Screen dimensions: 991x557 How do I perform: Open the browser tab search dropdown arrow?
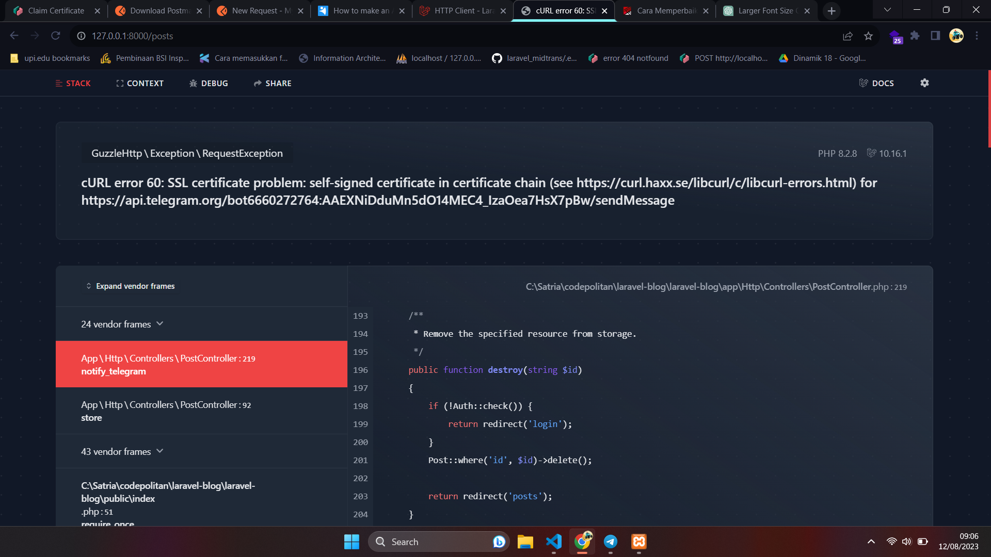pyautogui.click(x=888, y=10)
